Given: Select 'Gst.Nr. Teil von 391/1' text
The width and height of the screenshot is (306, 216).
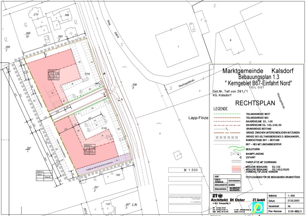Looking at the screenshot, I should pyautogui.click(x=230, y=91).
